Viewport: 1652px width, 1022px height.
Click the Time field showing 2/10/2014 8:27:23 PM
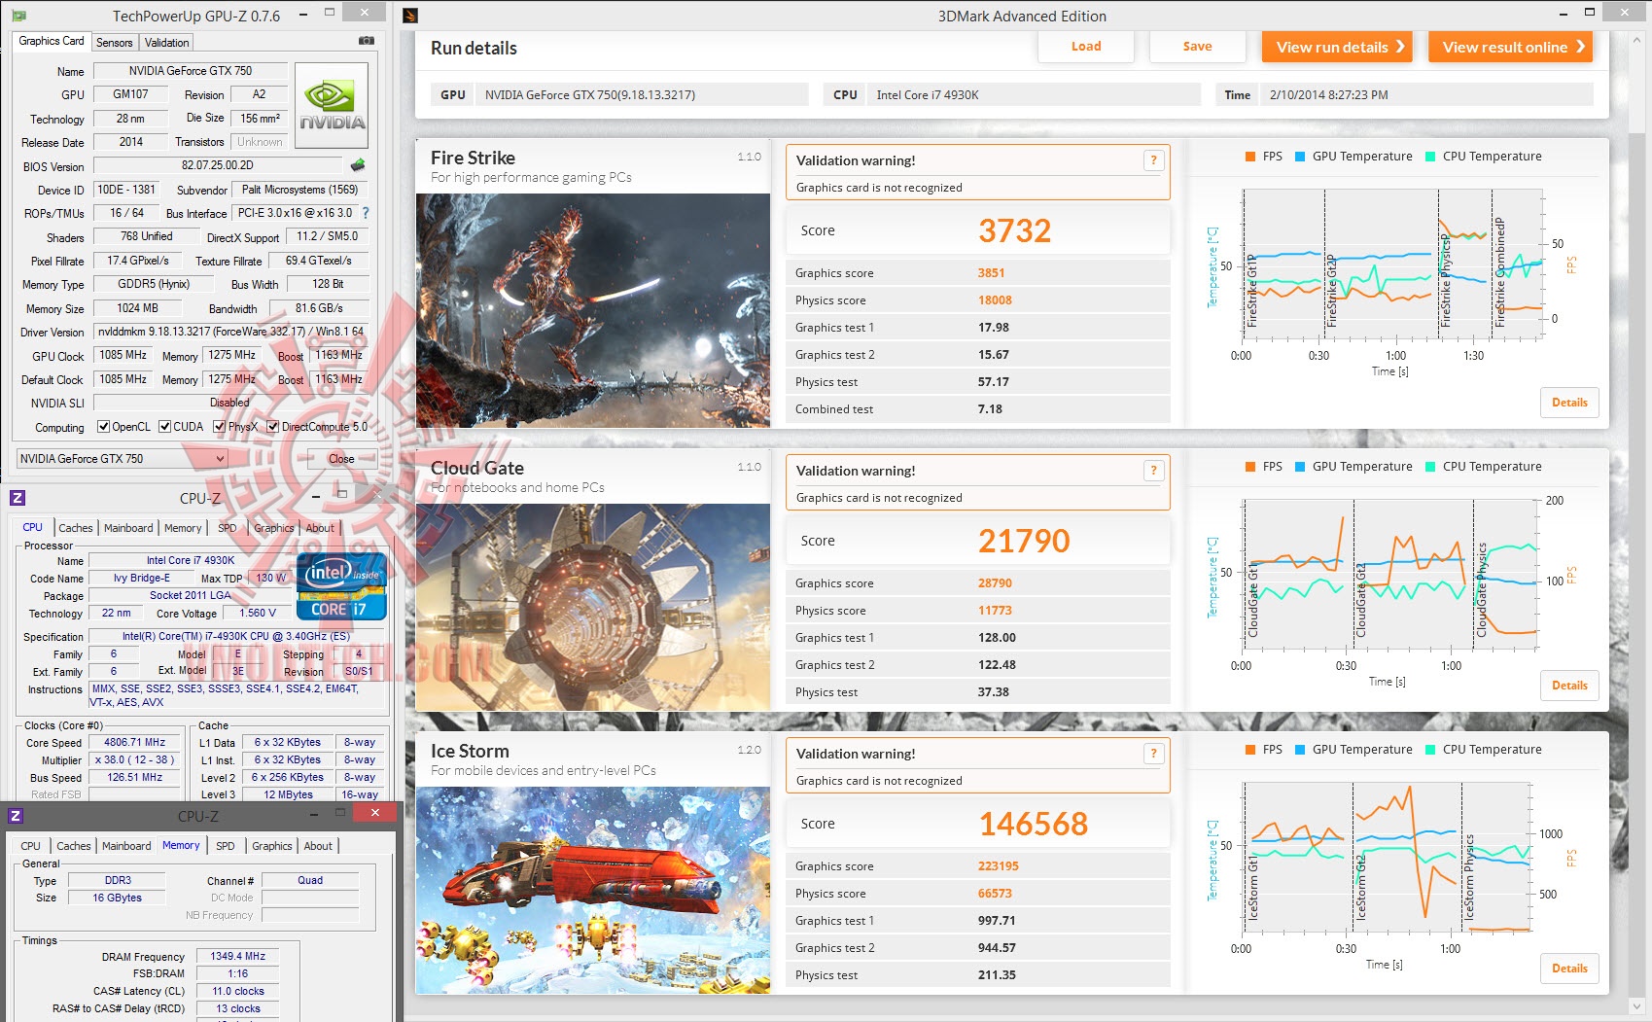(1426, 94)
